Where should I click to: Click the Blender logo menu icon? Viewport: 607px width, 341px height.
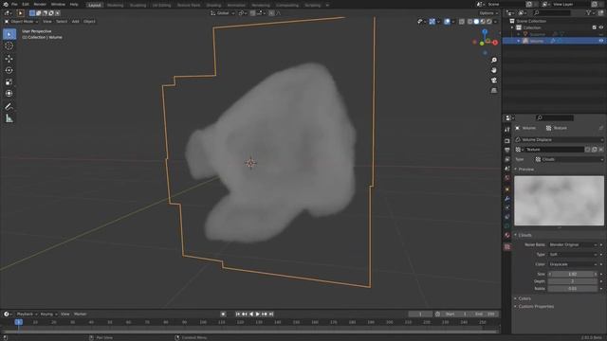pyautogui.click(x=5, y=4)
